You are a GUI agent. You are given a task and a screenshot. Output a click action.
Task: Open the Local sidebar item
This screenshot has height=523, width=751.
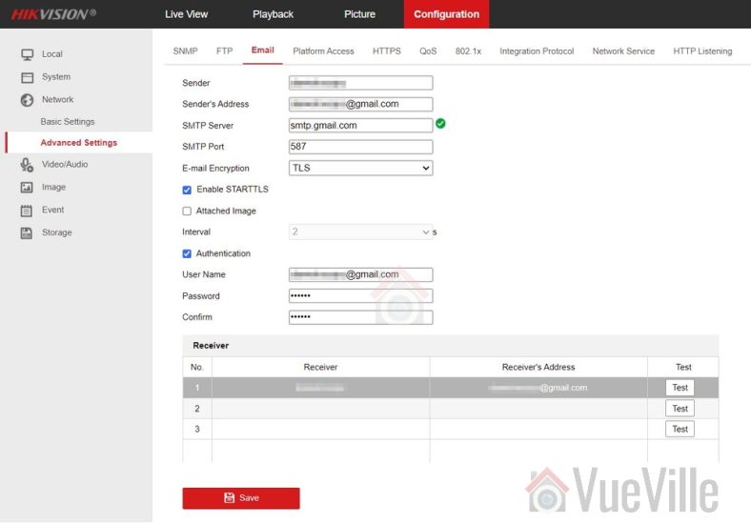point(52,54)
